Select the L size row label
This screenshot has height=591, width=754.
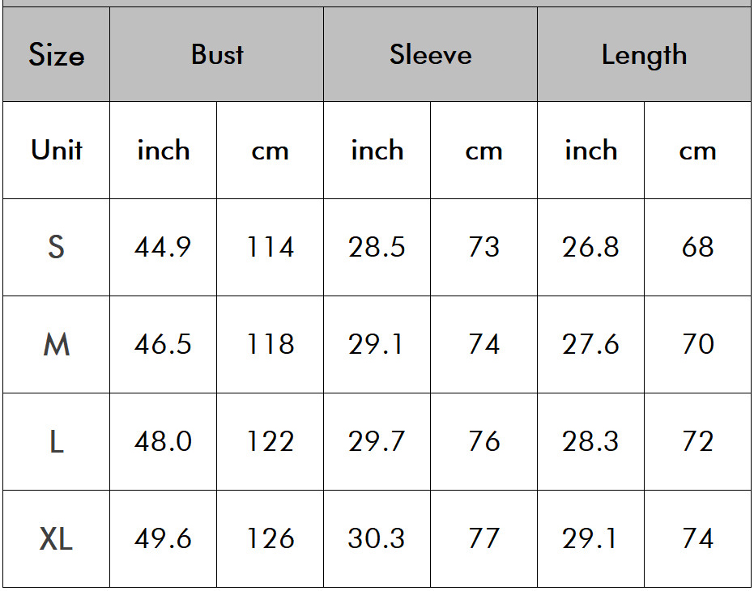pos(56,442)
